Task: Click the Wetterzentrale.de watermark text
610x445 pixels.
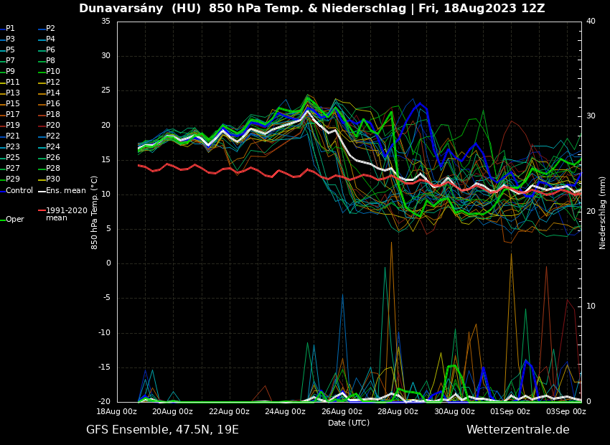Action: pos(517,430)
